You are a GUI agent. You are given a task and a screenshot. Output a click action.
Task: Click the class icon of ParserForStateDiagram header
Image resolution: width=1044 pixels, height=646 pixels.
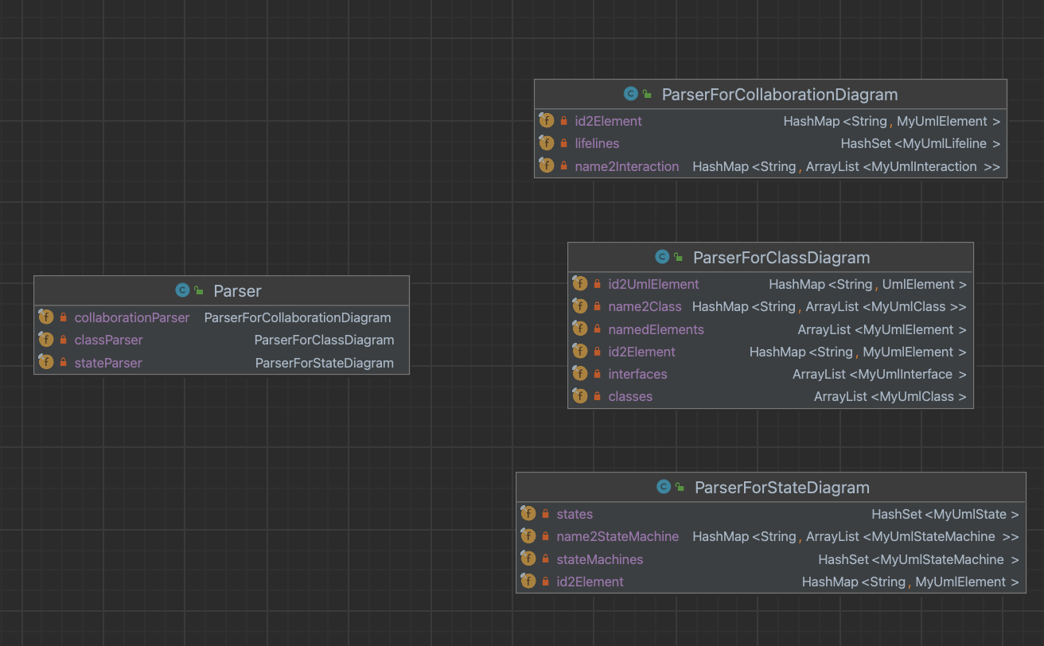pos(664,487)
